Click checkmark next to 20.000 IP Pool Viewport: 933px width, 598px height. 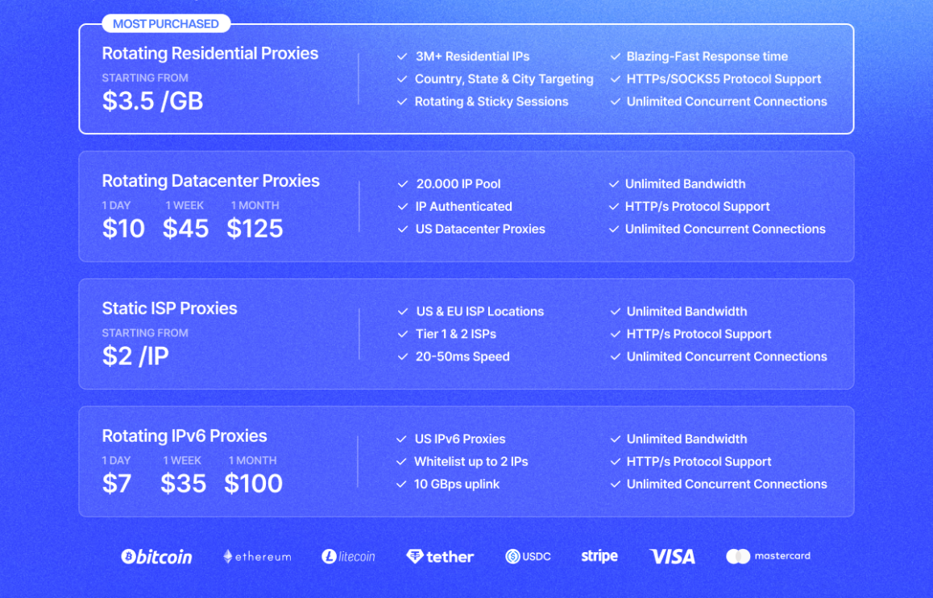pos(403,184)
